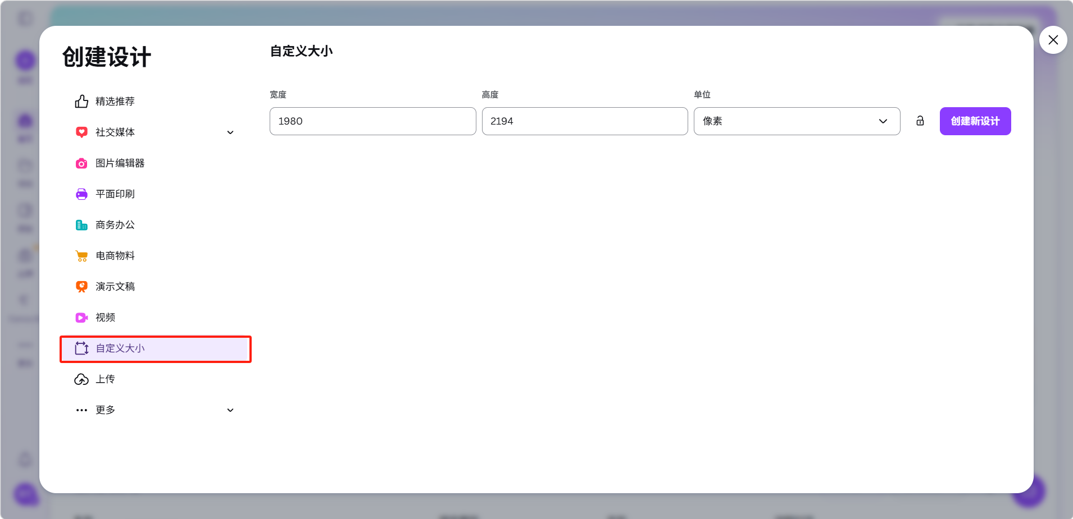Click the cloud upload icon for 上传
This screenshot has width=1073, height=519.
tap(81, 379)
